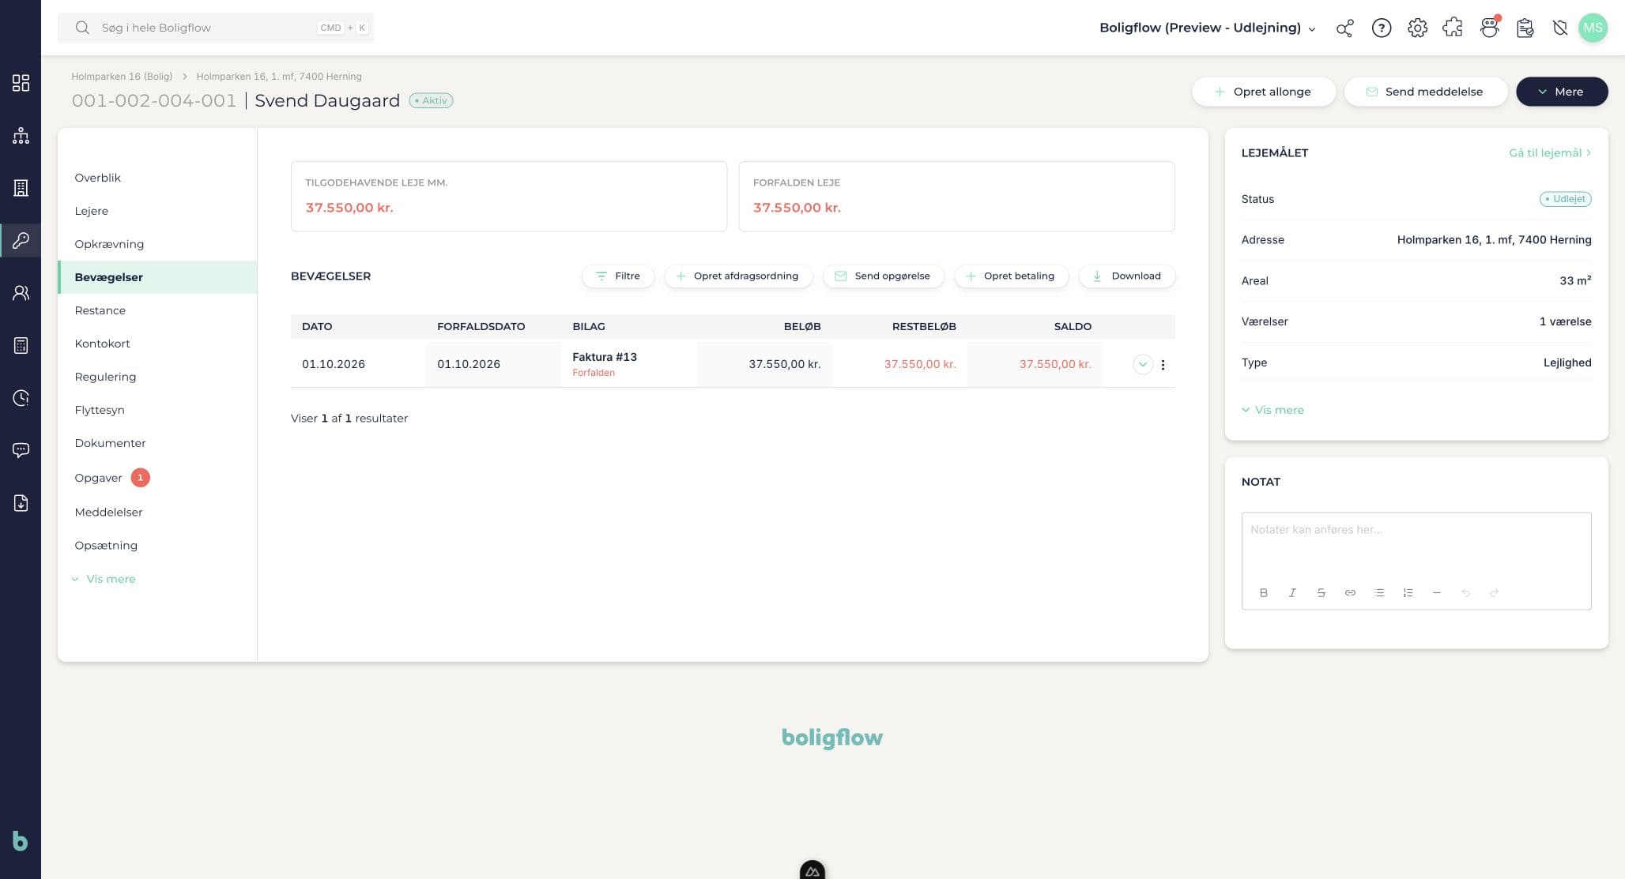Click the clipboard tasks icon in top bar
This screenshot has height=879, width=1625.
click(1525, 28)
